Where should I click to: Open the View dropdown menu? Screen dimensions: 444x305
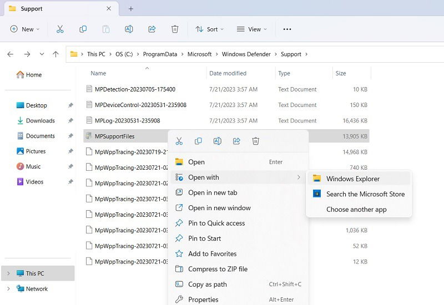point(251,29)
